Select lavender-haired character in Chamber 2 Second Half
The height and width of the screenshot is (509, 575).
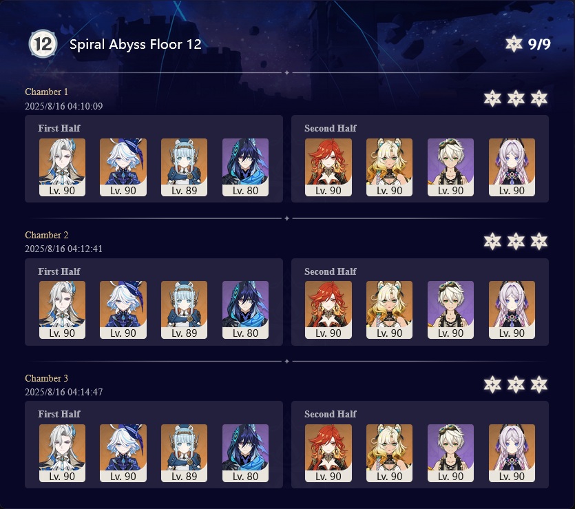coord(512,310)
